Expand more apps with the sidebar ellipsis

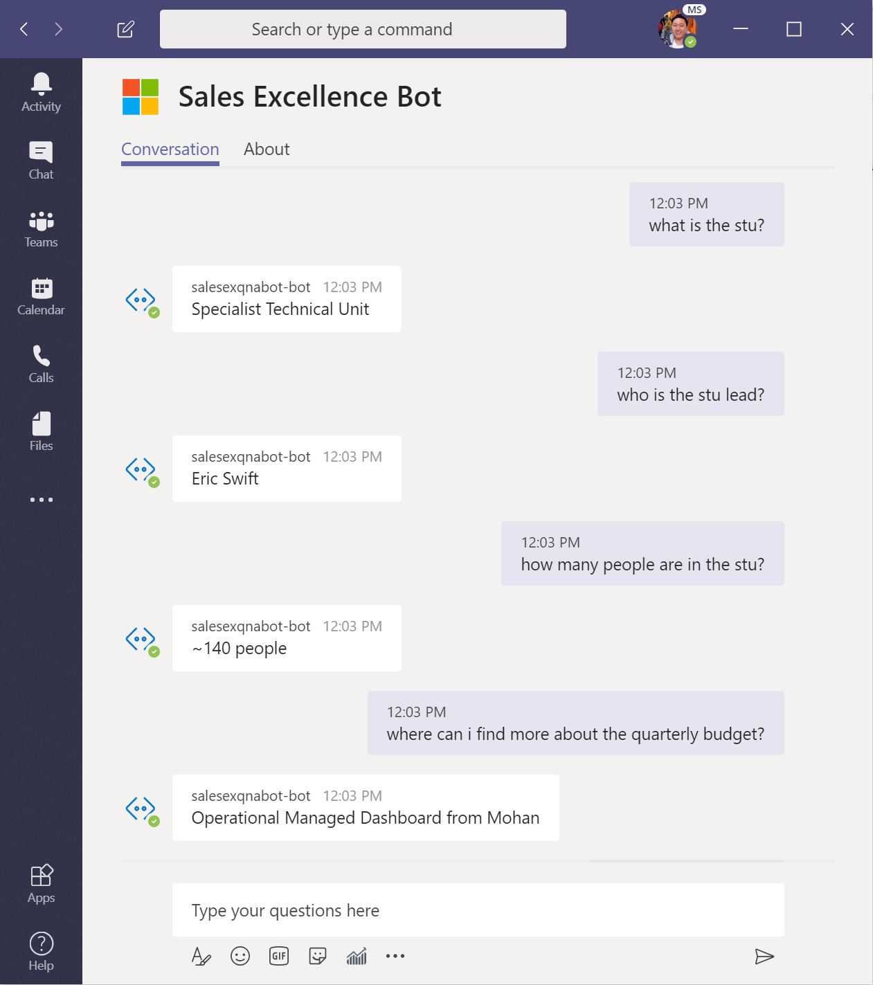pyautogui.click(x=41, y=499)
